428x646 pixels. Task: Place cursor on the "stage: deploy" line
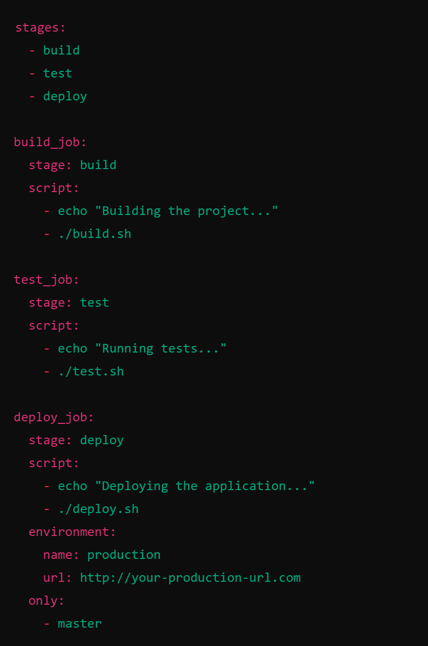76,440
